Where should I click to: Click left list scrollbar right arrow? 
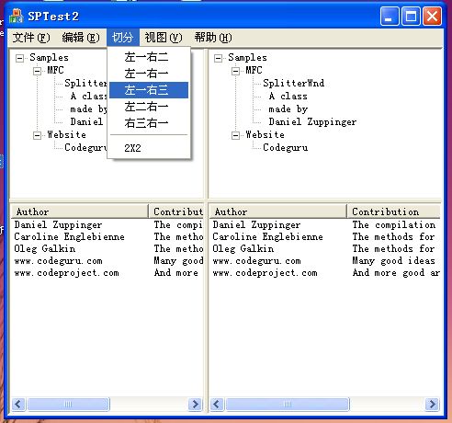pos(195,405)
